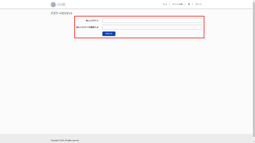The image size is (255, 143).
Task: Click the divider between ホーム and サインイン手順
Action: [x=170, y=4]
